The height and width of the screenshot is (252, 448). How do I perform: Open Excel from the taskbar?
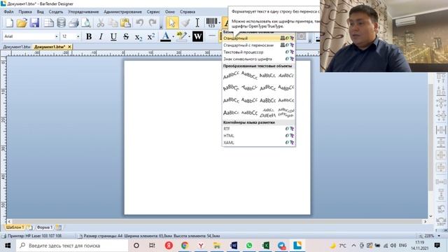pos(266,246)
